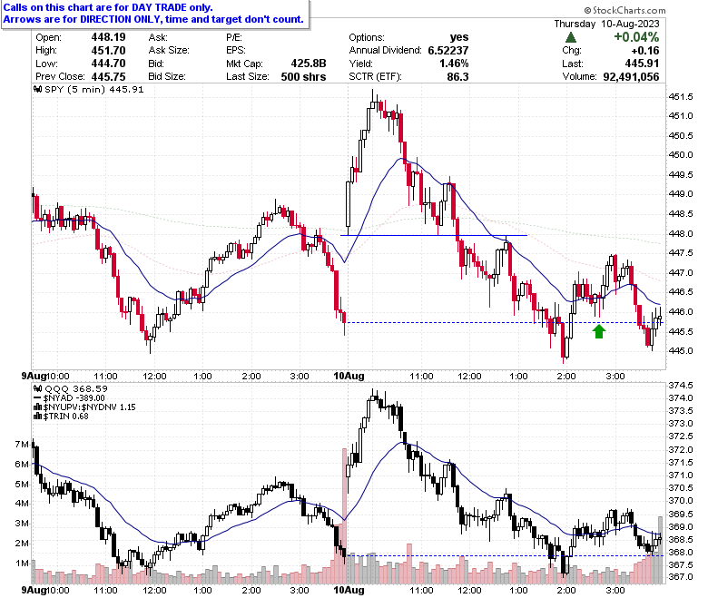Click the Prev Close value 445.75

click(108, 76)
